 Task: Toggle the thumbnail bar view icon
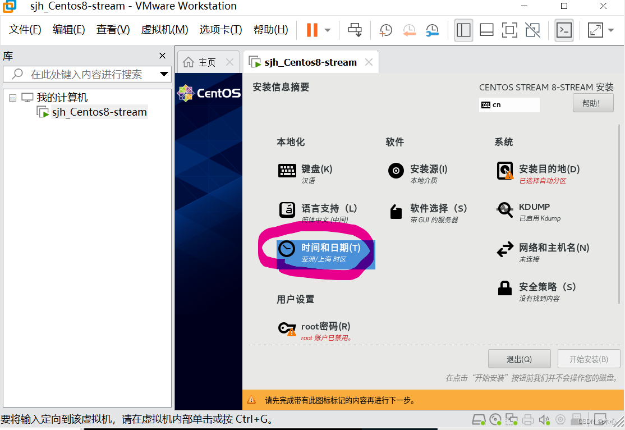click(486, 30)
